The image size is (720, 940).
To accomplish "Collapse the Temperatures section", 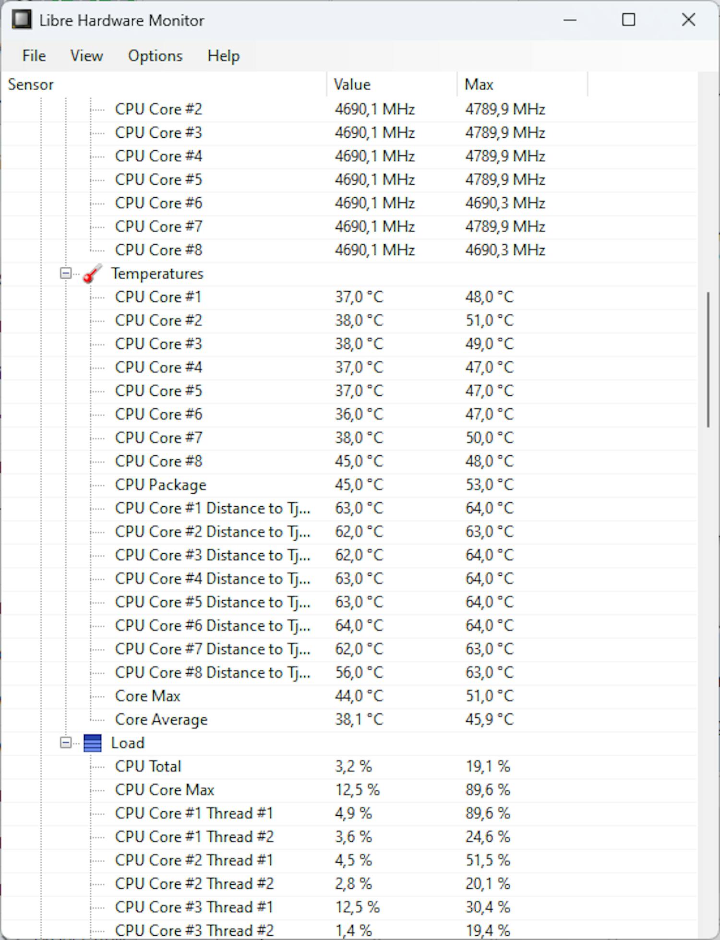I will click(65, 274).
